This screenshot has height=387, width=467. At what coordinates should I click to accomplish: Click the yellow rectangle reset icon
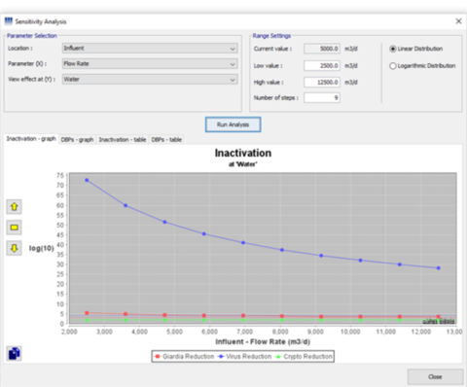[14, 228]
